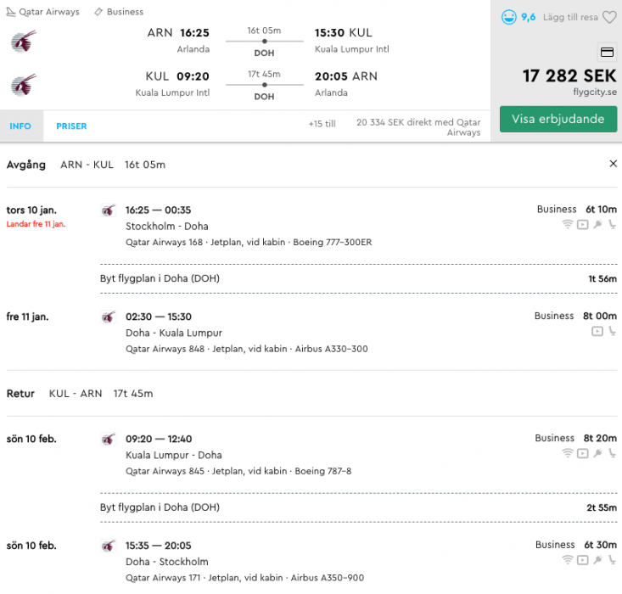
Task: Click entertainment icon on Doha - Kuala Lumpur flight
Action: pyautogui.click(x=597, y=331)
